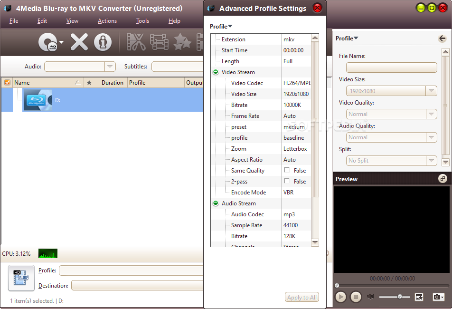Open the View menu

coord(72,21)
